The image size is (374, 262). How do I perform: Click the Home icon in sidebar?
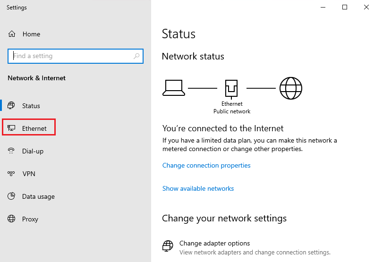tap(12, 34)
